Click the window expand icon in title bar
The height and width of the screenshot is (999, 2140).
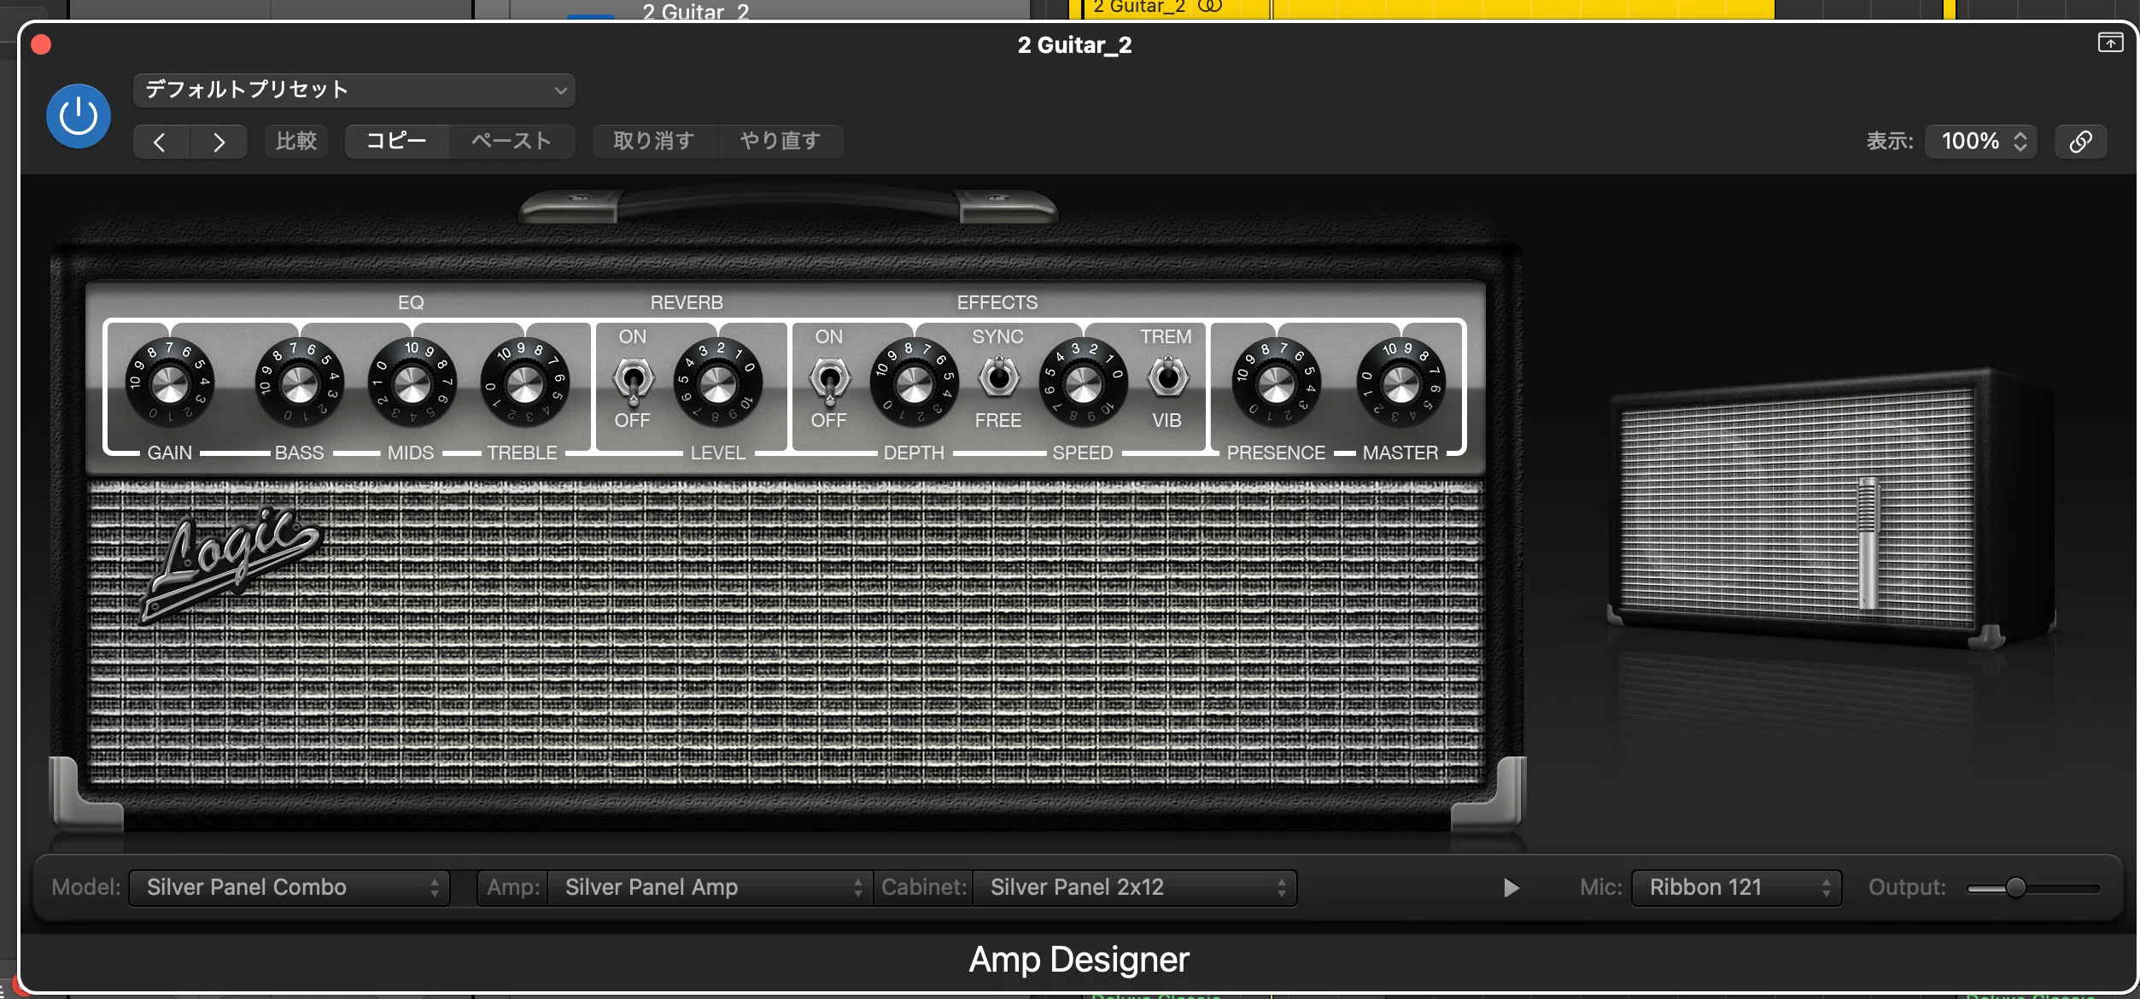coord(2110,43)
